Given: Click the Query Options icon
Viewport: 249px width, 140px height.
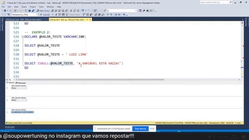Looking at the screenshot, I should [x=63, y=15].
